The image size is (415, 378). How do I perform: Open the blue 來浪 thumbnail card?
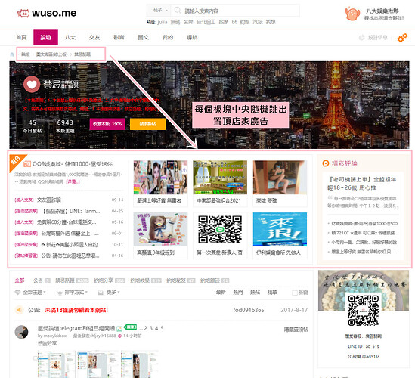pos(280,236)
